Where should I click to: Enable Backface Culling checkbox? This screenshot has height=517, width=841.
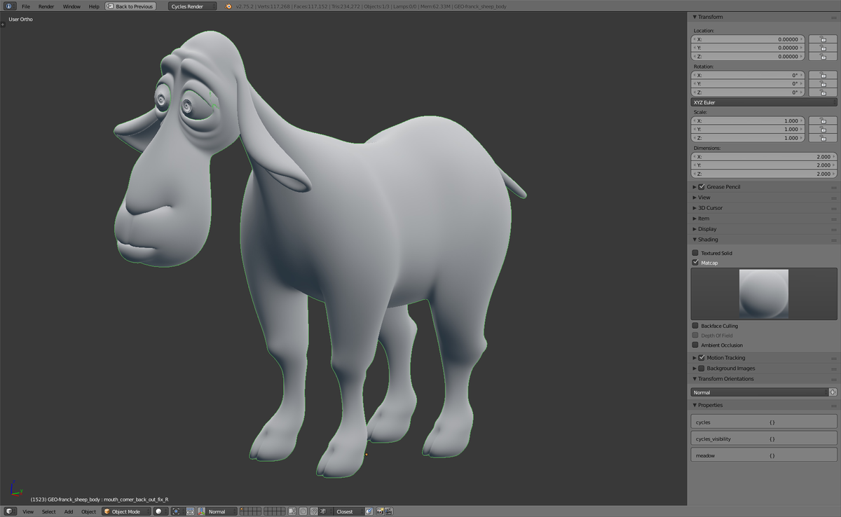pos(695,326)
